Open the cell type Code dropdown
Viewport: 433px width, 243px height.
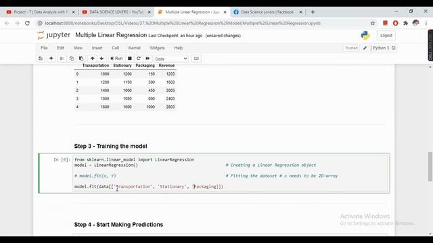tap(171, 59)
